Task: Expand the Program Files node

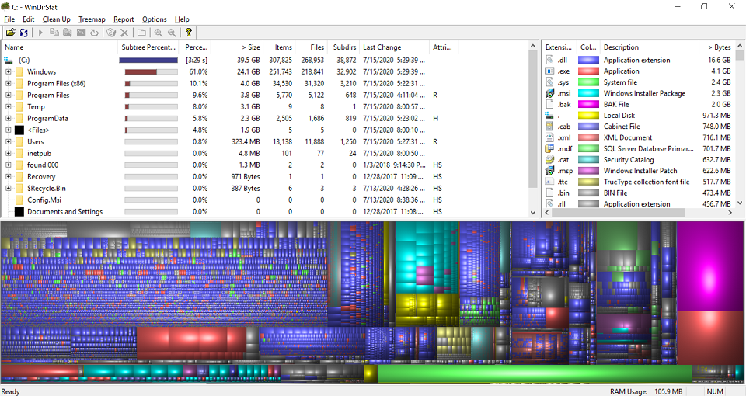Action: (x=8, y=95)
